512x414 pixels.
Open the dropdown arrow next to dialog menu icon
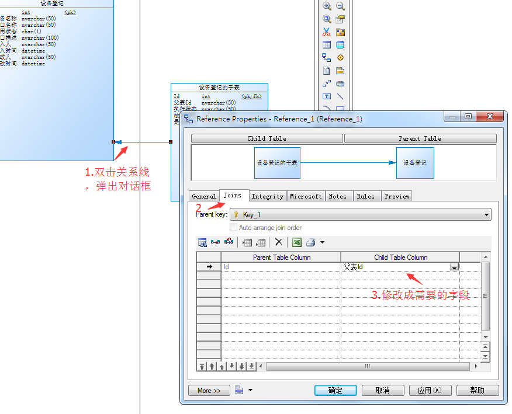[x=251, y=390]
